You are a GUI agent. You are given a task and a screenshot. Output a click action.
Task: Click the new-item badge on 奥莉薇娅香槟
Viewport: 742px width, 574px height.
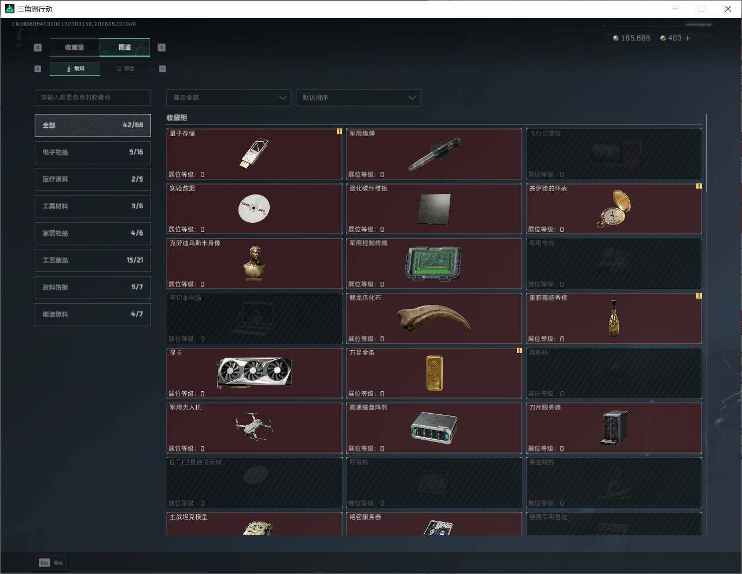699,296
